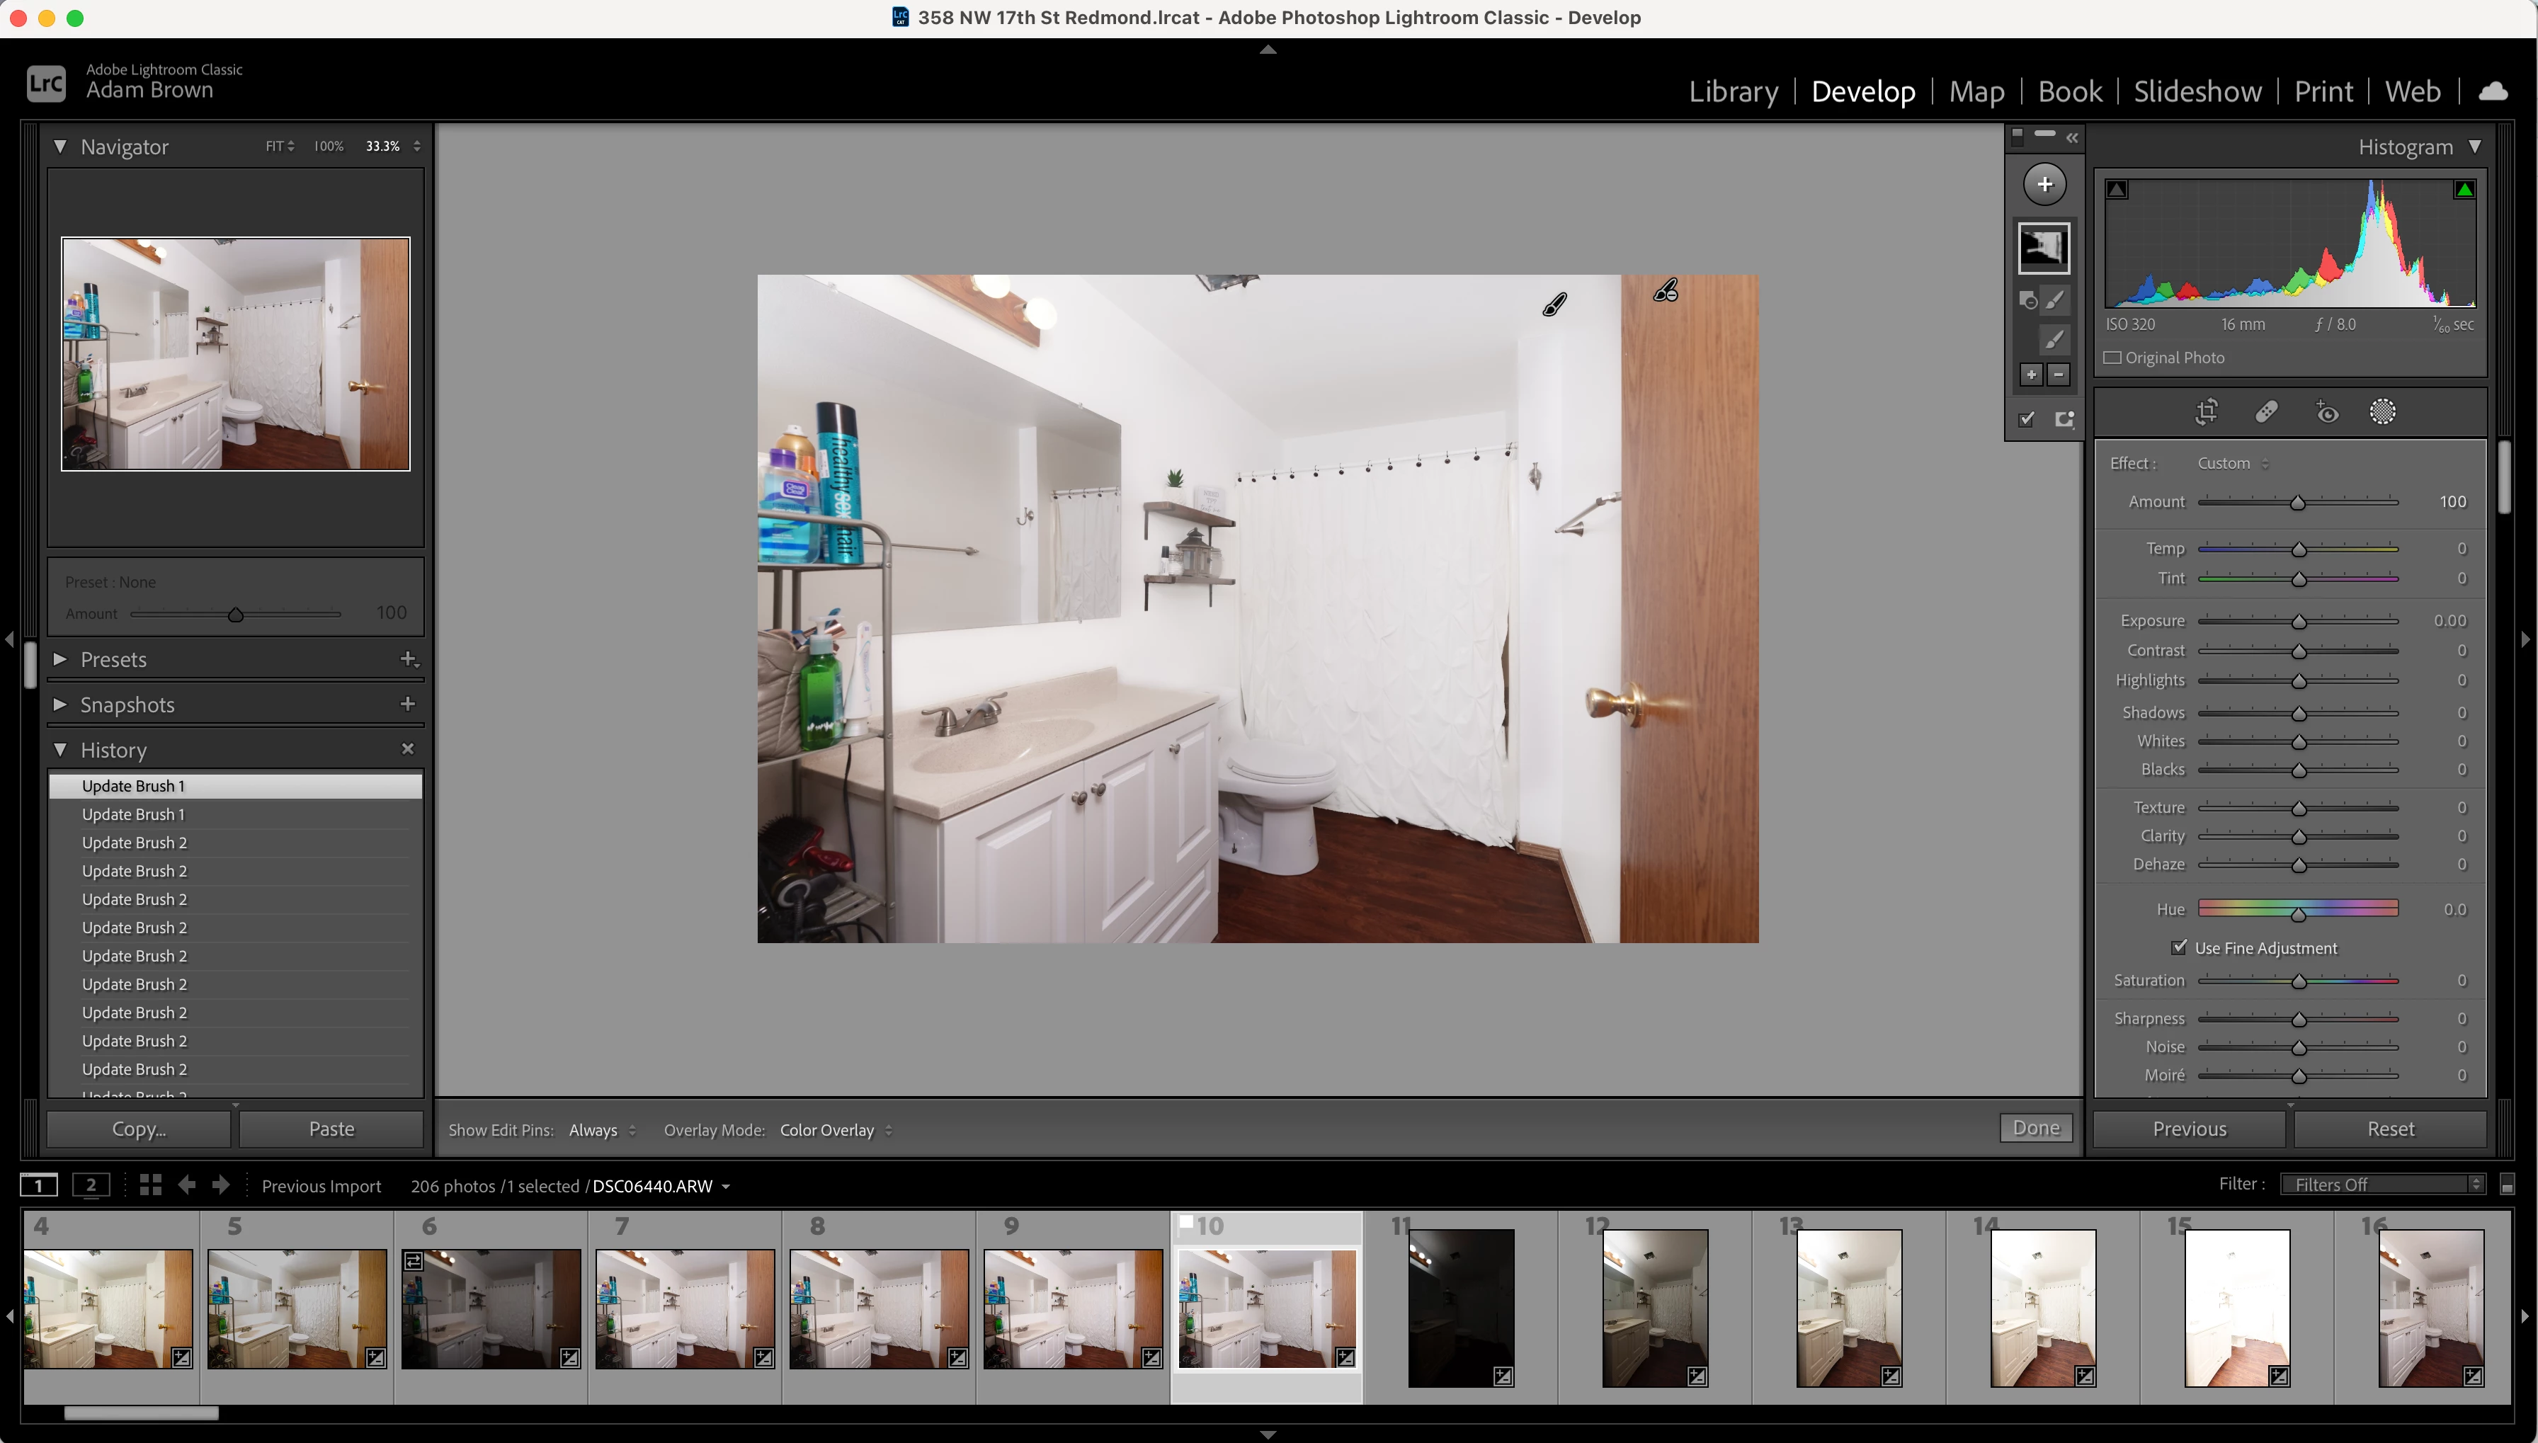Click the highlight clipping green triangle
Viewport: 2538px width, 1443px height.
click(x=2464, y=189)
